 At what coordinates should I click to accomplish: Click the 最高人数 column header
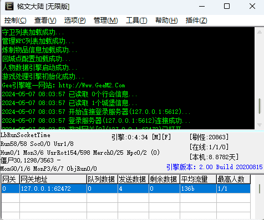point(233,179)
